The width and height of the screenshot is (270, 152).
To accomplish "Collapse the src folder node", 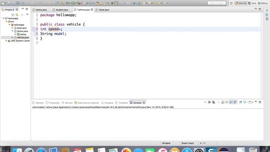I will pos(7,22).
